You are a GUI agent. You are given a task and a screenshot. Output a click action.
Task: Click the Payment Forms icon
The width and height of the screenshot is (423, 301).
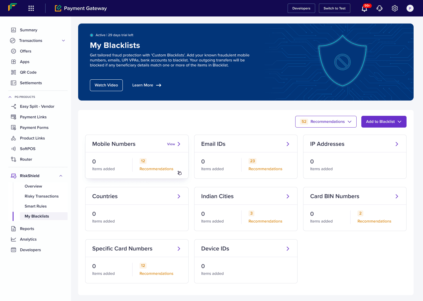14,128
